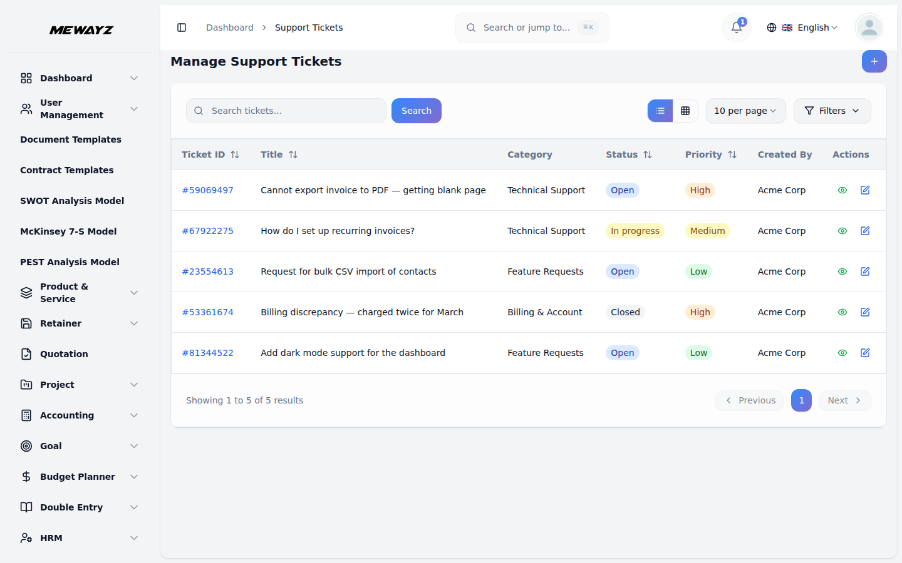Click page 1 in the pagination control

pyautogui.click(x=801, y=400)
